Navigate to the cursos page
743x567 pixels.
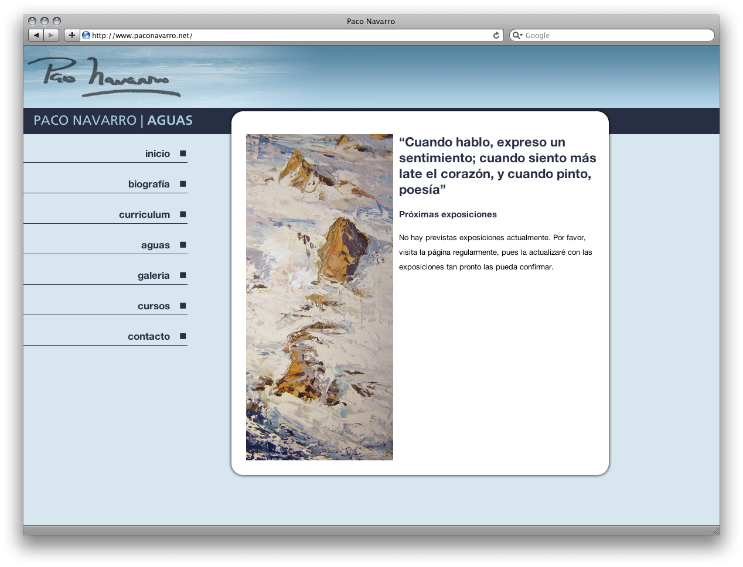[x=154, y=306]
